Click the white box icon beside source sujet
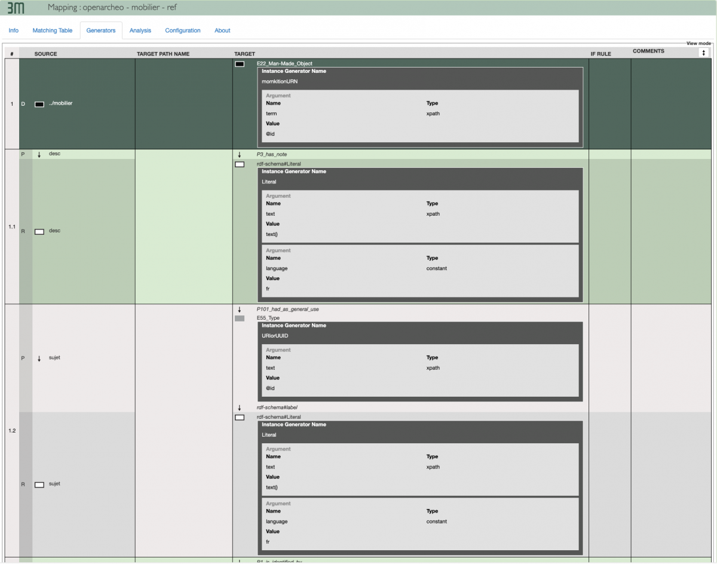This screenshot has width=717, height=564. pyautogui.click(x=39, y=485)
